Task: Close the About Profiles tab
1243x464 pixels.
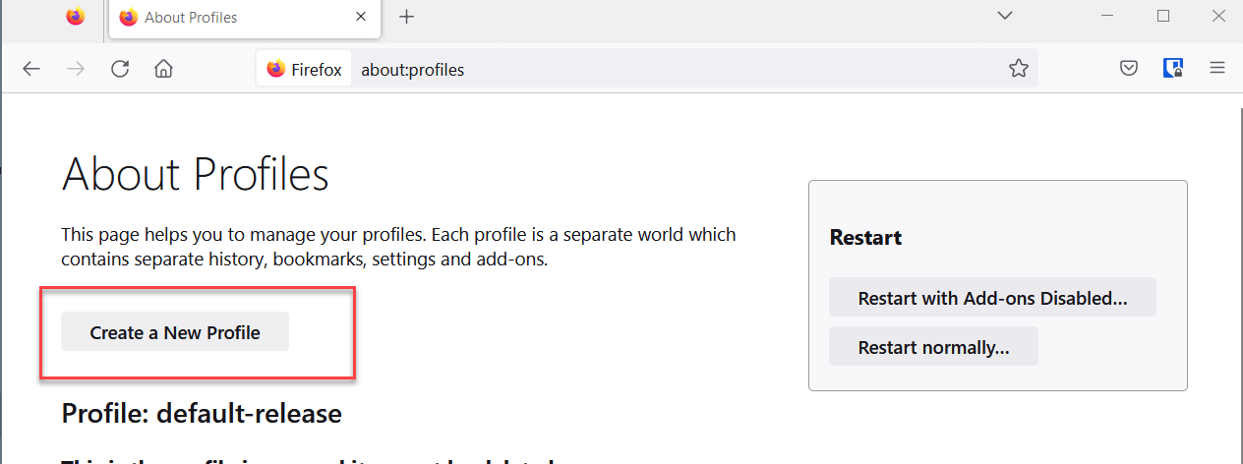Action: (x=361, y=17)
